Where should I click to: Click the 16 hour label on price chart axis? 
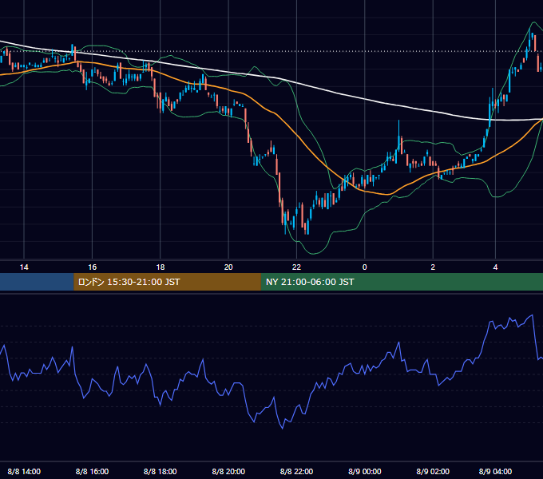(92, 267)
